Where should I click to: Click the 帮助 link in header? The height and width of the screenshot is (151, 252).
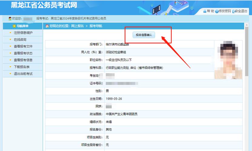[x=210, y=11]
